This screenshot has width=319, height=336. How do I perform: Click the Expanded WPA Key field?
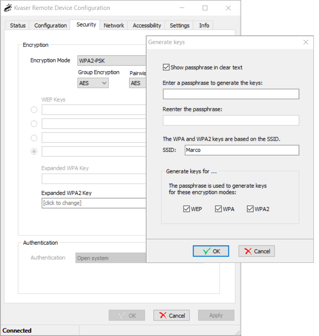[94, 179]
